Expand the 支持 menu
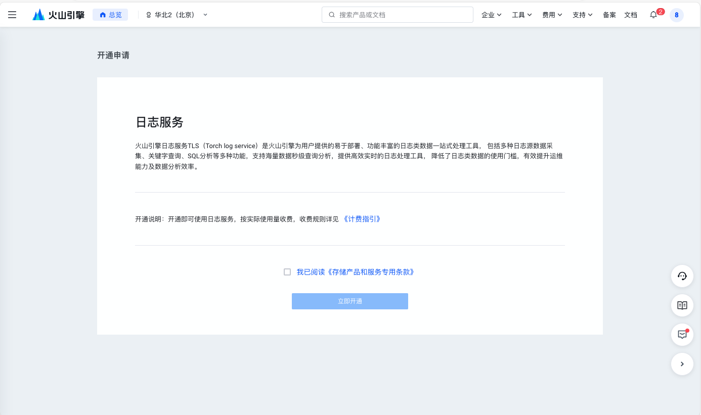 583,15
